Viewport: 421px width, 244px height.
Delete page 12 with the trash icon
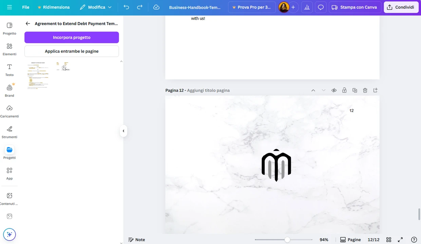[x=365, y=90]
